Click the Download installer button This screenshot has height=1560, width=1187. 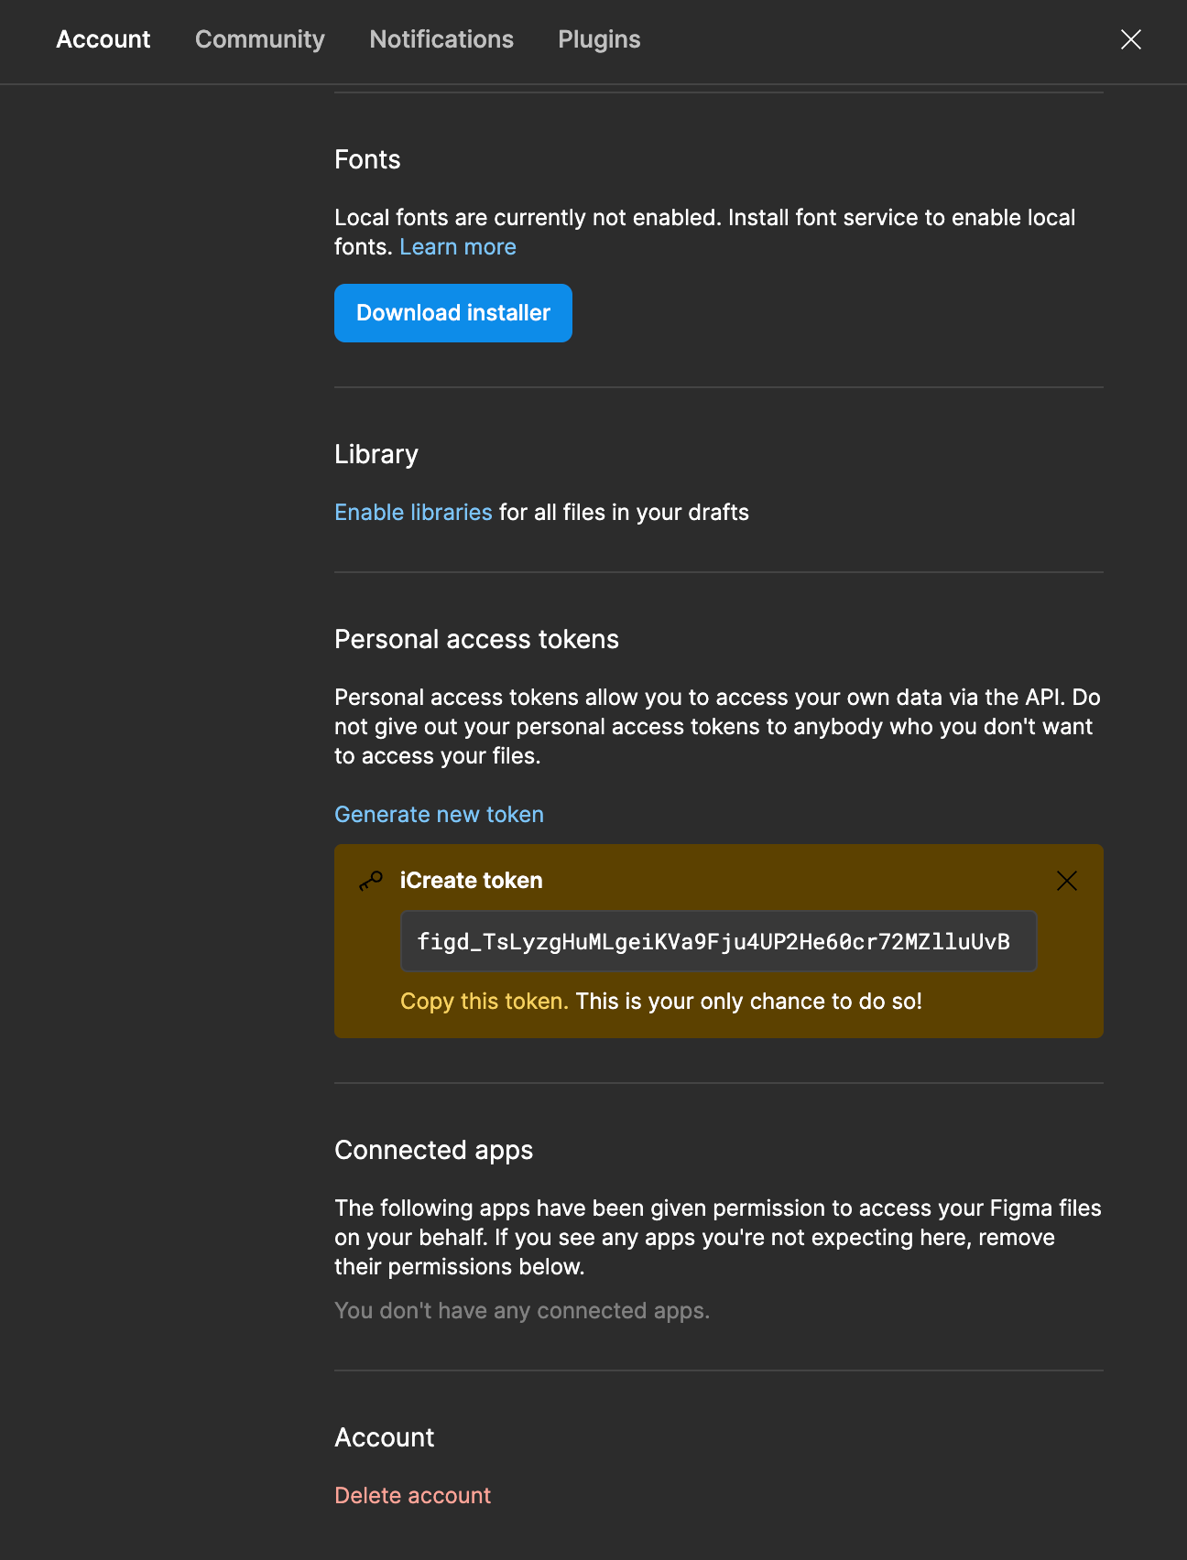(453, 313)
